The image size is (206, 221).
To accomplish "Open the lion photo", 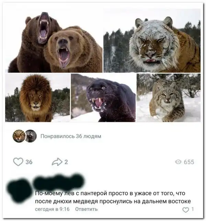I will point(38,98).
